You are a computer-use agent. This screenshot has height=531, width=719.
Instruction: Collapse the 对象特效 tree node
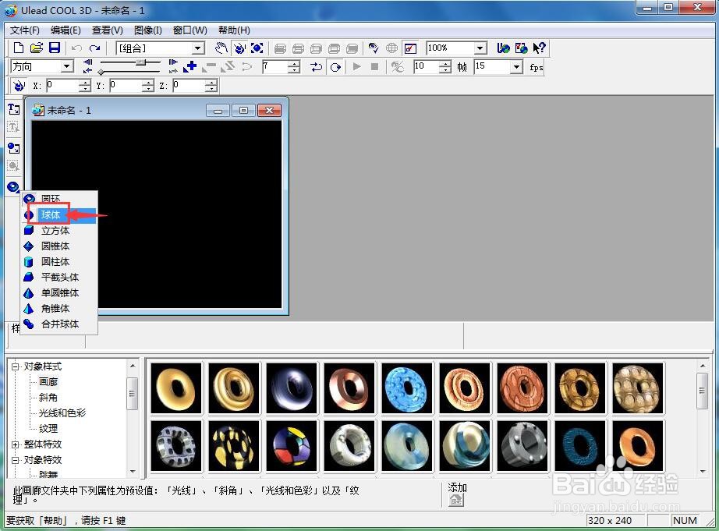(x=15, y=460)
